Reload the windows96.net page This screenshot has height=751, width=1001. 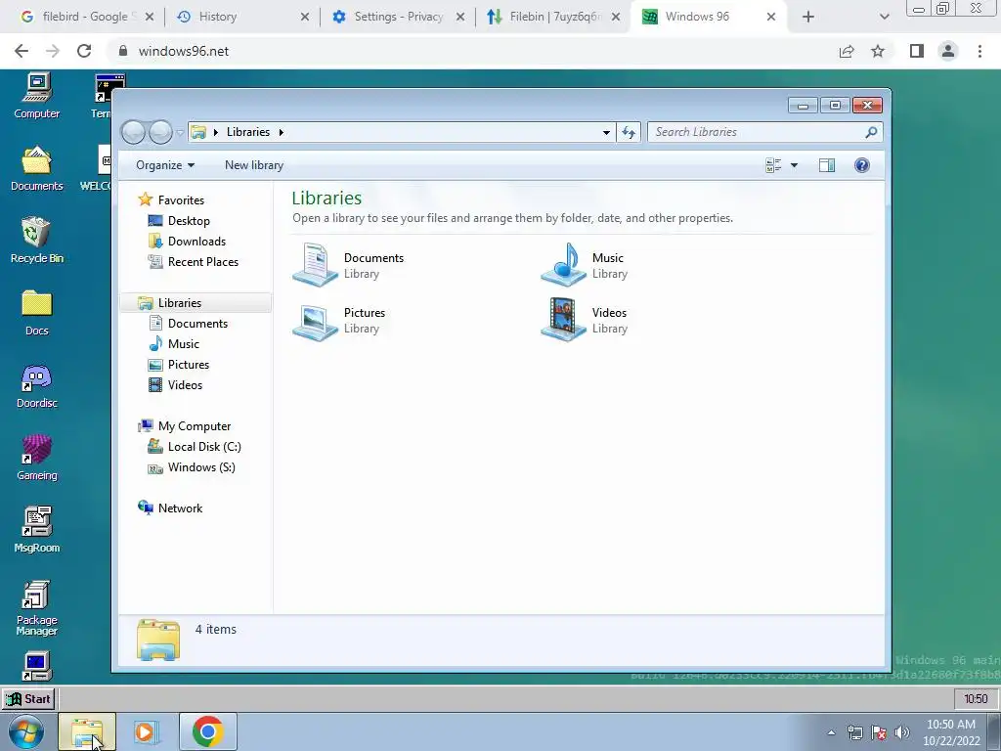click(84, 51)
